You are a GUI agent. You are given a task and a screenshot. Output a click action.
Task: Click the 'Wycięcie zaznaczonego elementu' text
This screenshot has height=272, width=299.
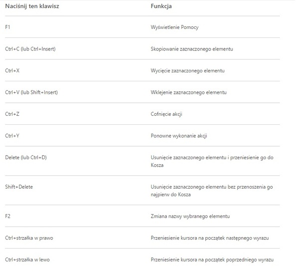(187, 70)
